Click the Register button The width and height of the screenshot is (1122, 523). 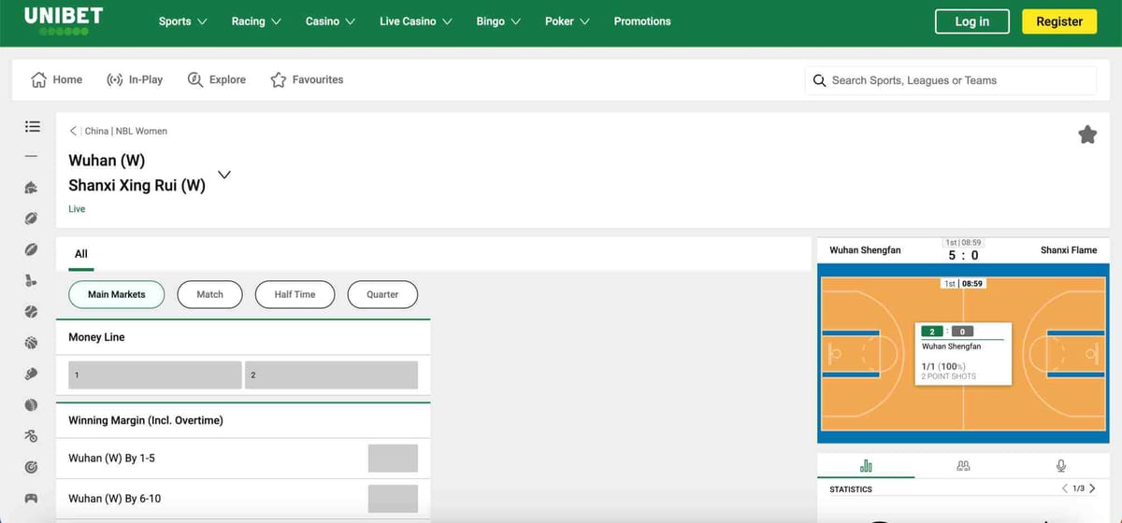pyautogui.click(x=1058, y=21)
